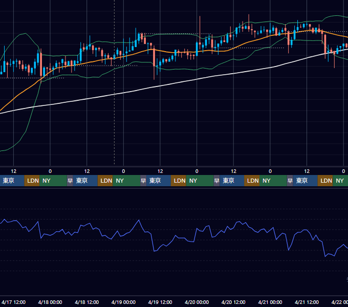The width and height of the screenshot is (348, 307).
Task: Click the 4/18 12:00 date label
Action: [x=87, y=302]
